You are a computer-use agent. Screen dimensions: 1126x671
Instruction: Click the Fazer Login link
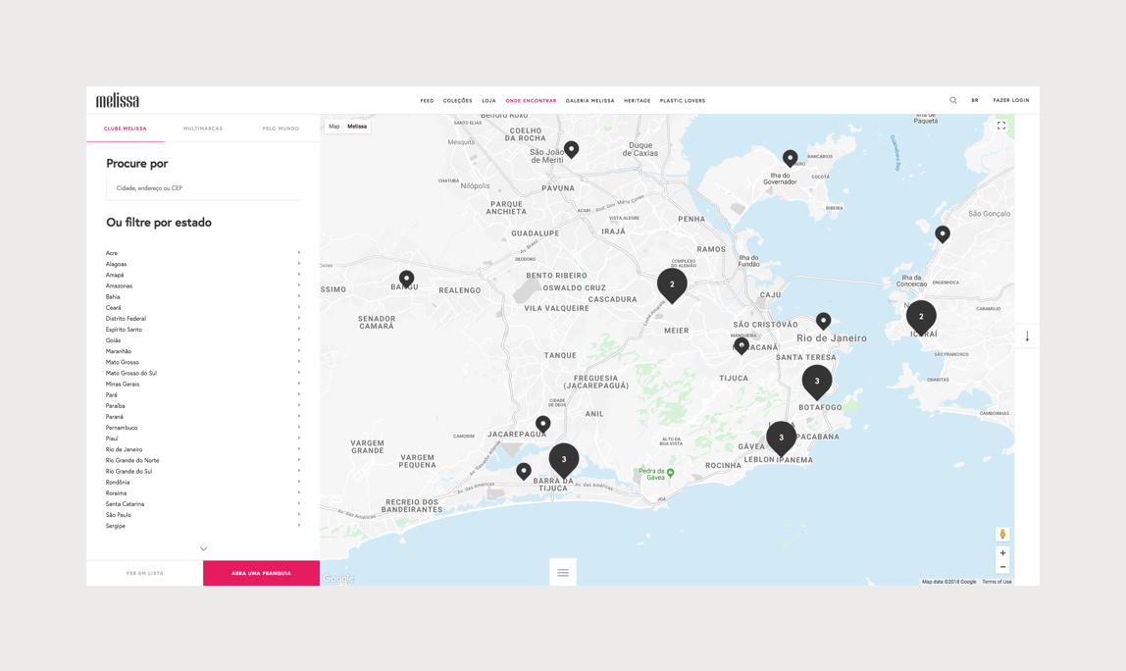coord(1011,101)
